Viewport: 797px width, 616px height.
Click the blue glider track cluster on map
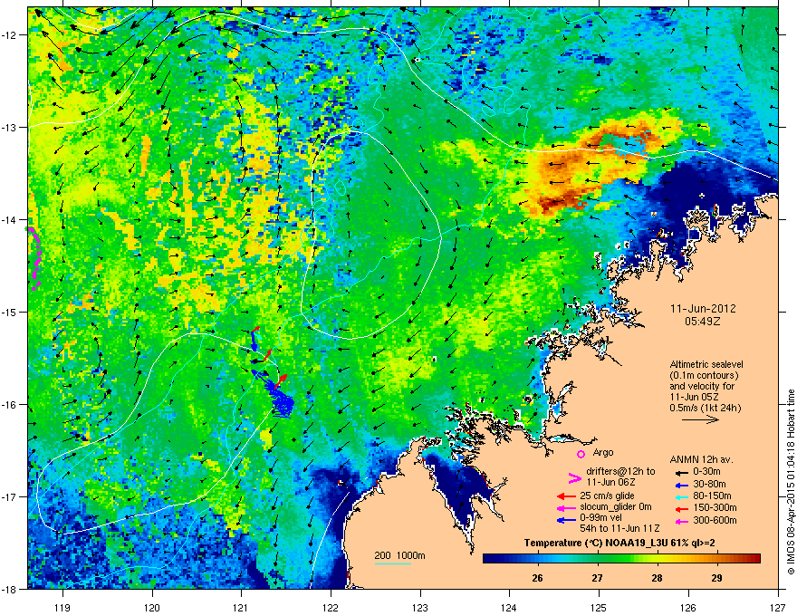[x=281, y=403]
